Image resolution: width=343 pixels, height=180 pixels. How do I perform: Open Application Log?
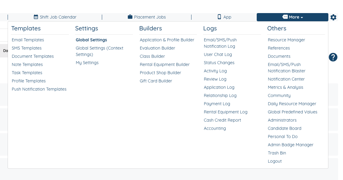(x=219, y=87)
